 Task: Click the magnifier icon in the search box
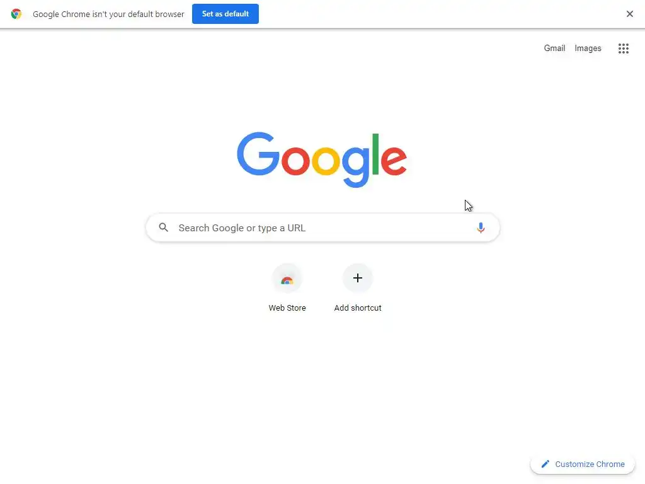pos(163,227)
